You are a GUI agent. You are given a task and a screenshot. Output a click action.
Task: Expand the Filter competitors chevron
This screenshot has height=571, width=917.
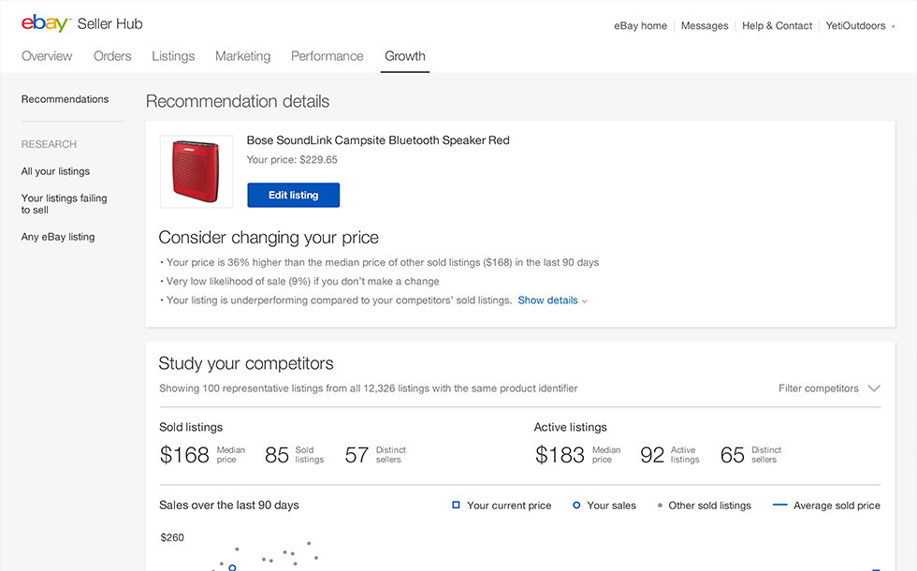pos(874,388)
